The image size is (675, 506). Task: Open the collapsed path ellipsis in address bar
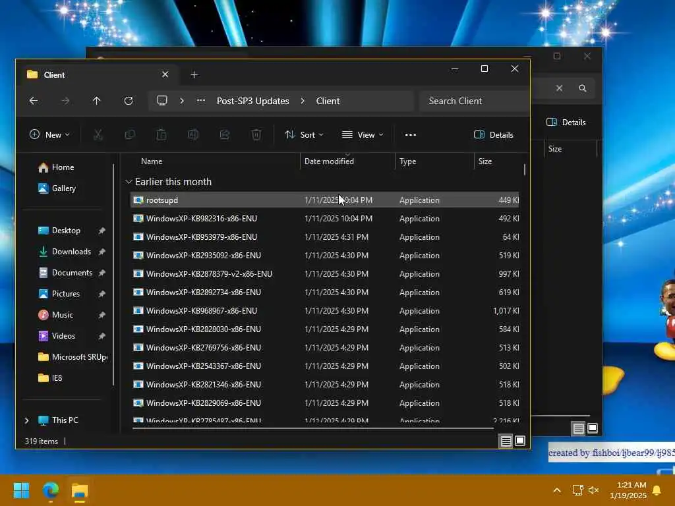[x=200, y=101]
